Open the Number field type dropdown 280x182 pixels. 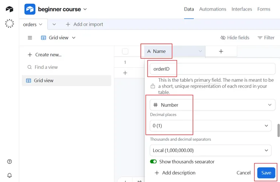coord(210,105)
